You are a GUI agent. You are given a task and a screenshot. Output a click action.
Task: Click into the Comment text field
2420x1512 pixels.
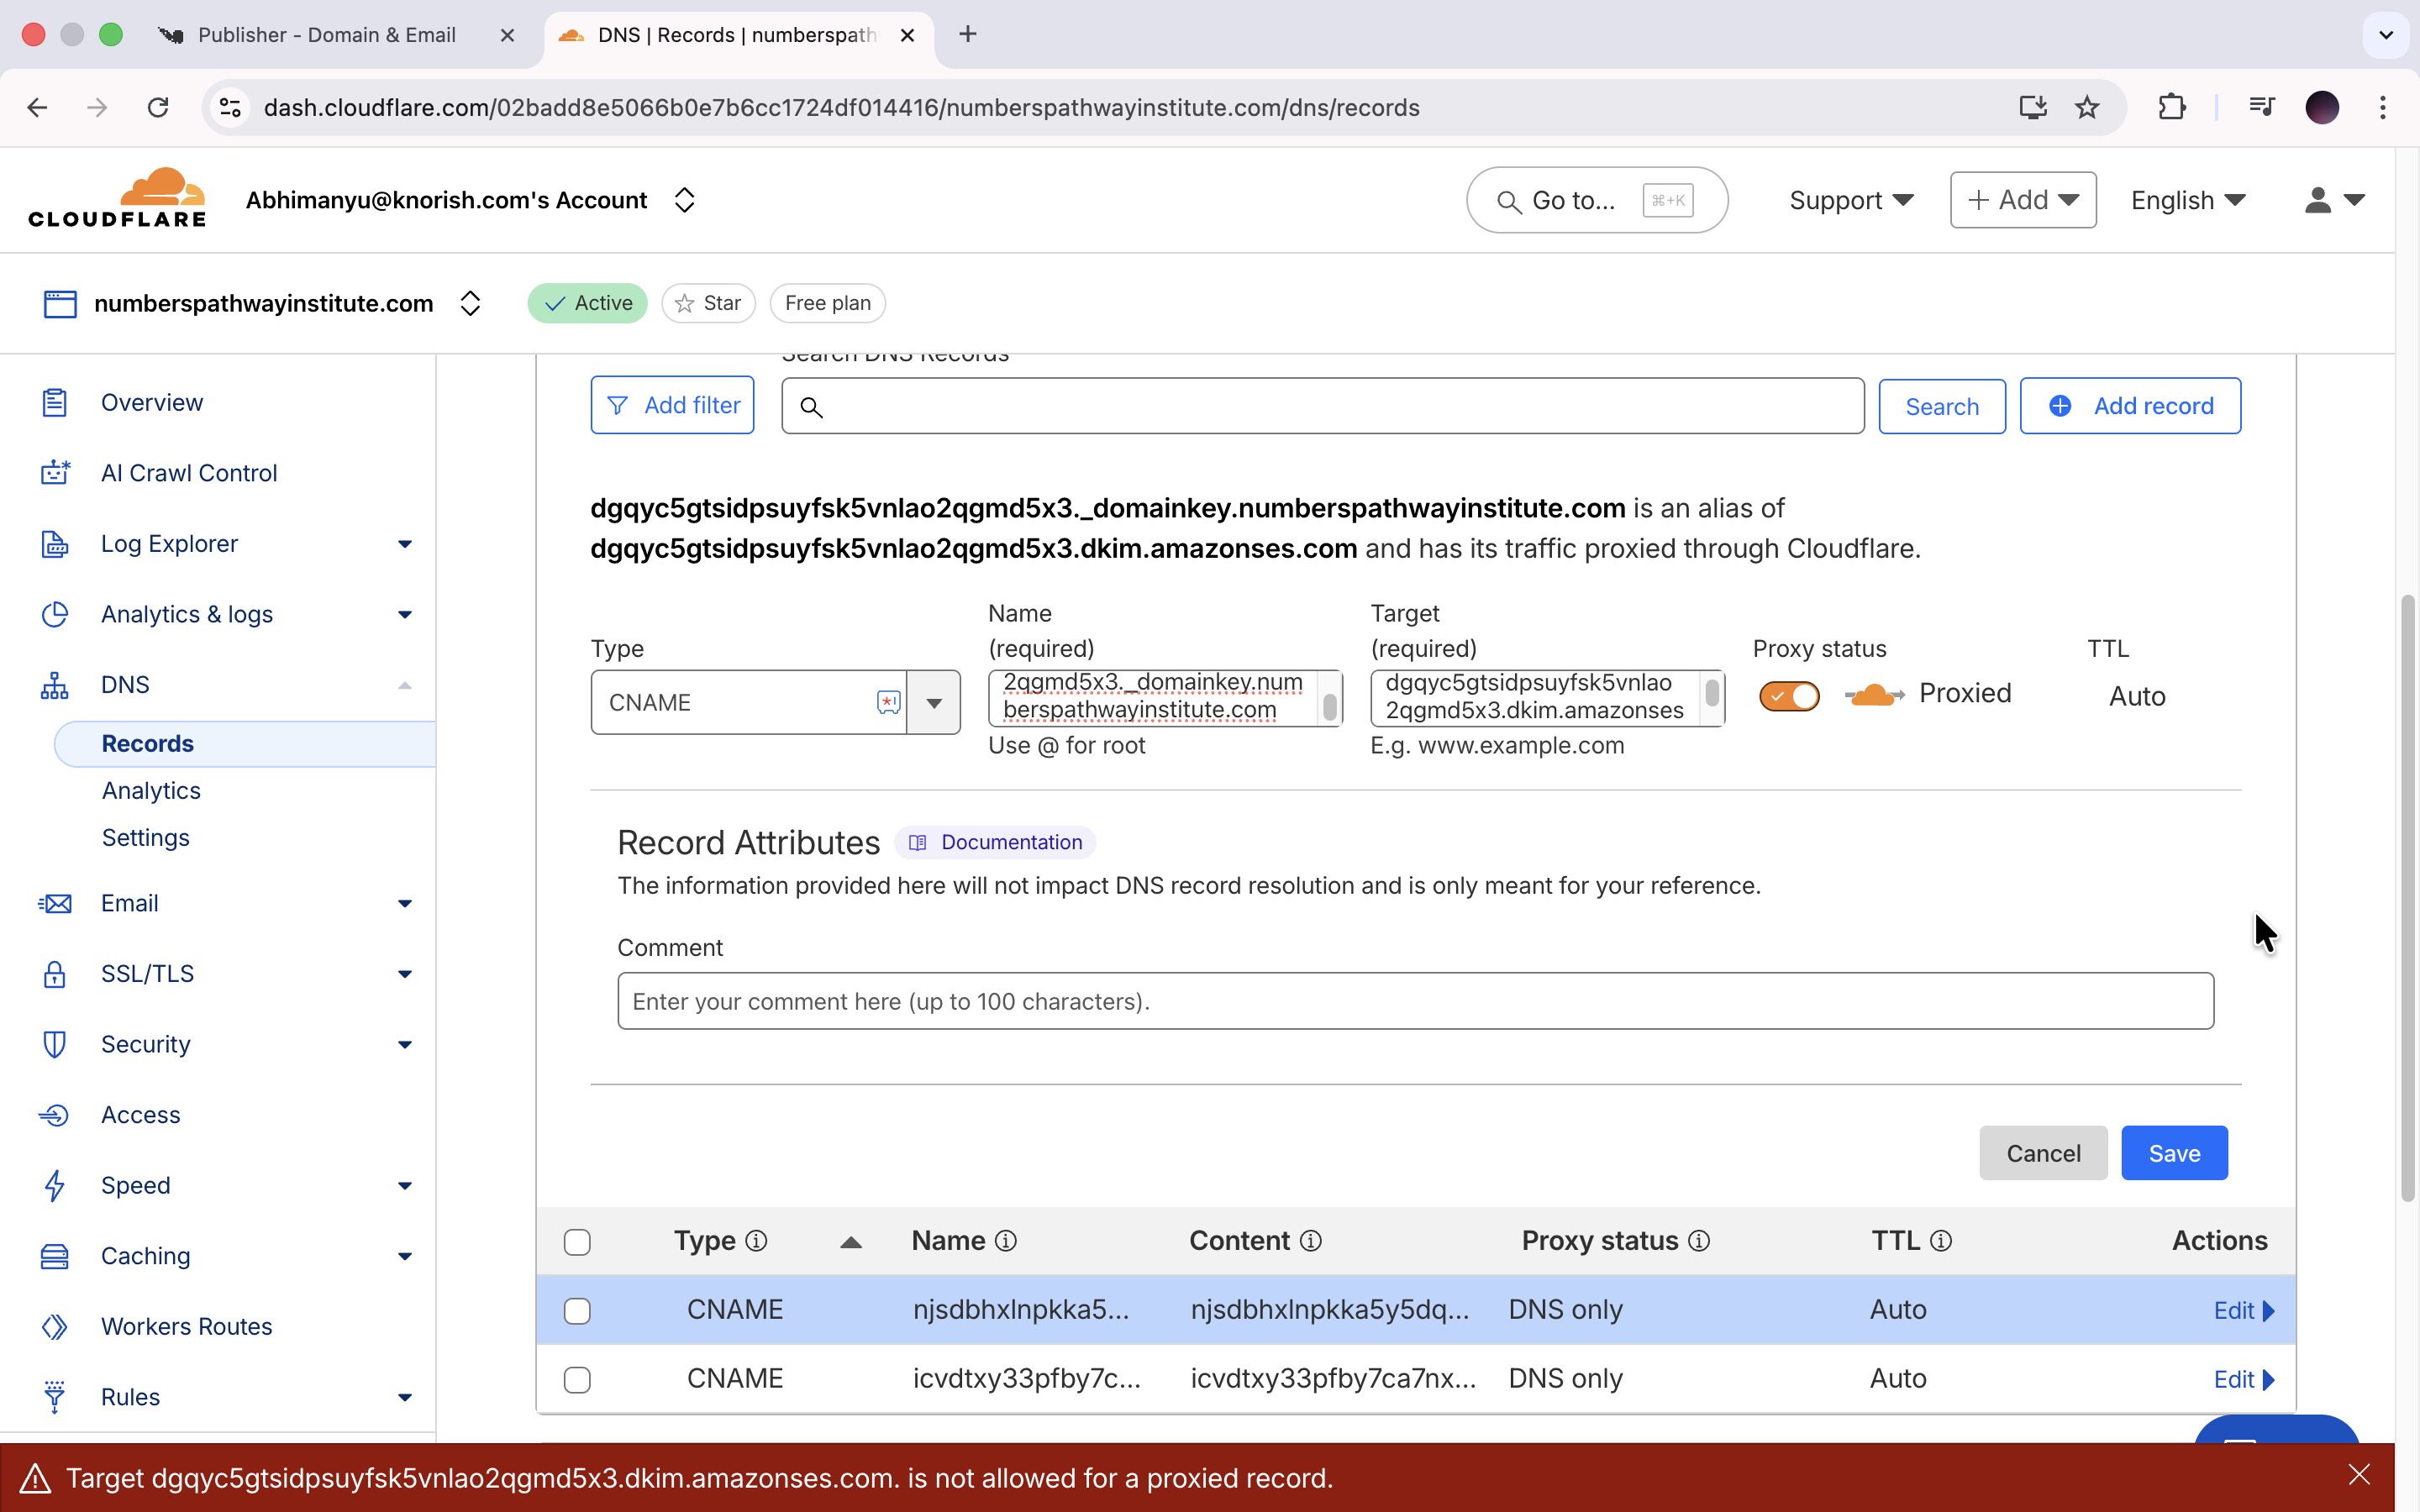pos(1415,1001)
